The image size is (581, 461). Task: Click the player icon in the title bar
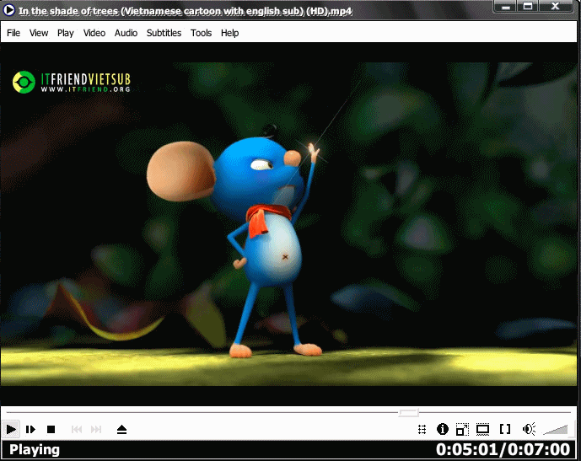pyautogui.click(x=8, y=10)
